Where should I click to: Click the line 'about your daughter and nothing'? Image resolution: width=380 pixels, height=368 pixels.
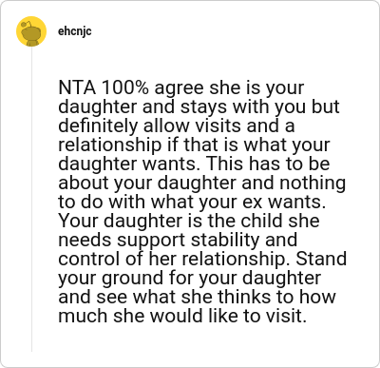coord(202,183)
